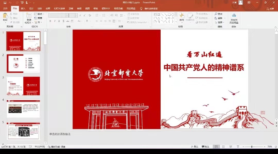Select slide 3 thumbnail (Part 1)
The image size is (278, 154).
23,86
